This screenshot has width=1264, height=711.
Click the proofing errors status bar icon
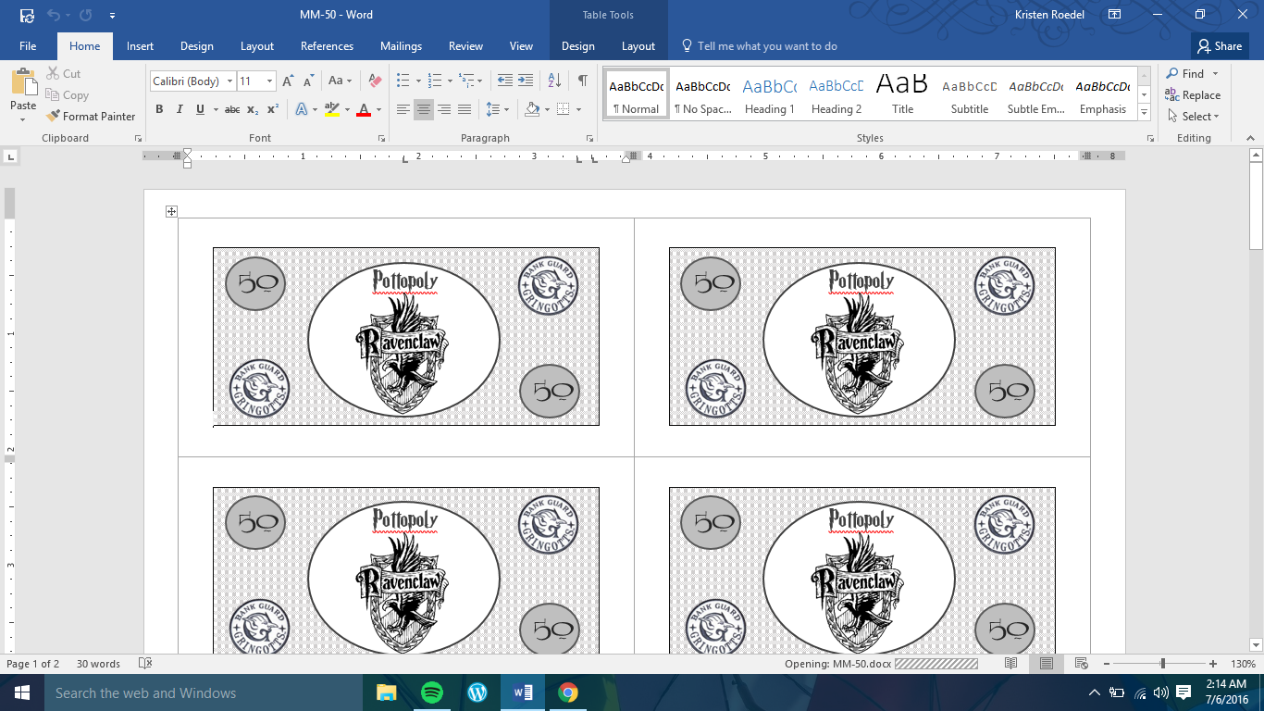144,664
